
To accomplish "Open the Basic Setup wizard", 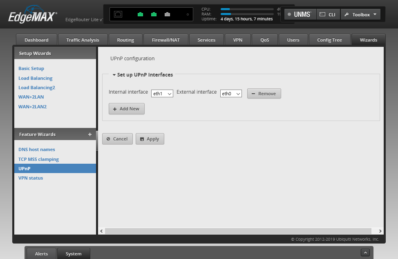I will 31,68.
